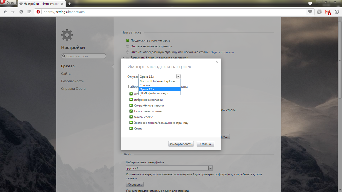Select Открыть начальную страницу option
The width and height of the screenshot is (342, 192).
(x=128, y=46)
